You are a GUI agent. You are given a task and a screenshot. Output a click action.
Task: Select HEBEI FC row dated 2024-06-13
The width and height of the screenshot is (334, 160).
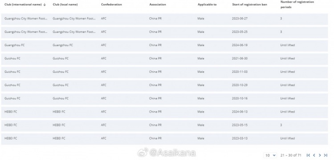[164, 112]
